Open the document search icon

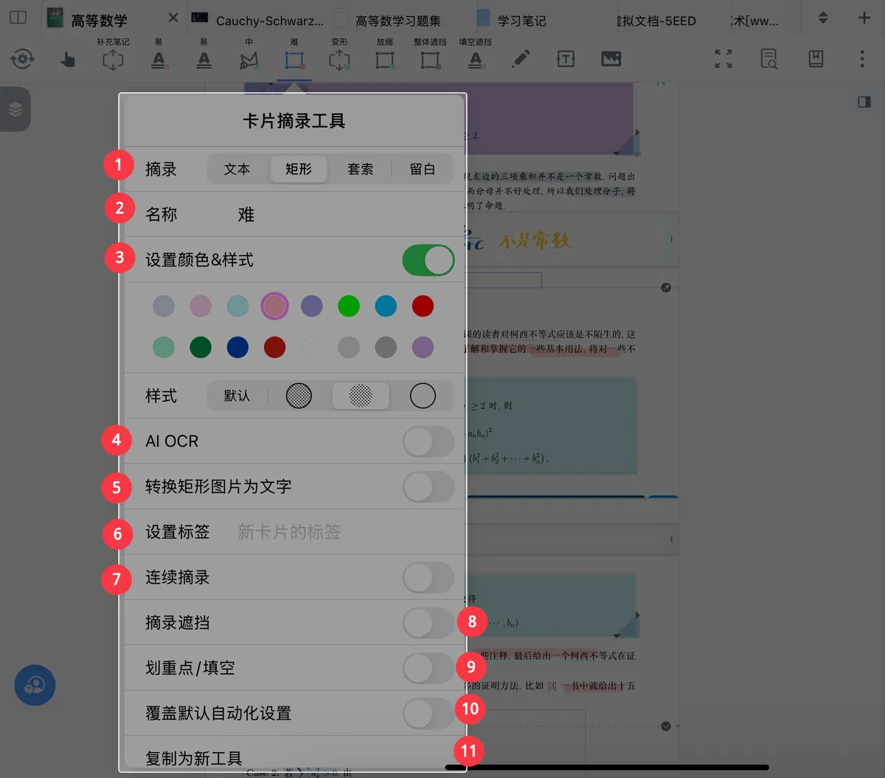[769, 59]
